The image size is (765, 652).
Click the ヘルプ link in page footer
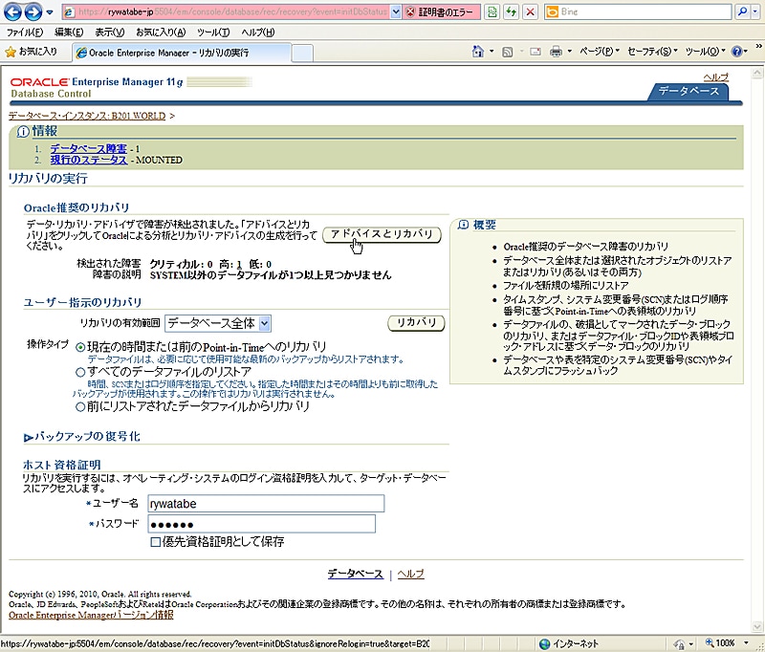[411, 574]
